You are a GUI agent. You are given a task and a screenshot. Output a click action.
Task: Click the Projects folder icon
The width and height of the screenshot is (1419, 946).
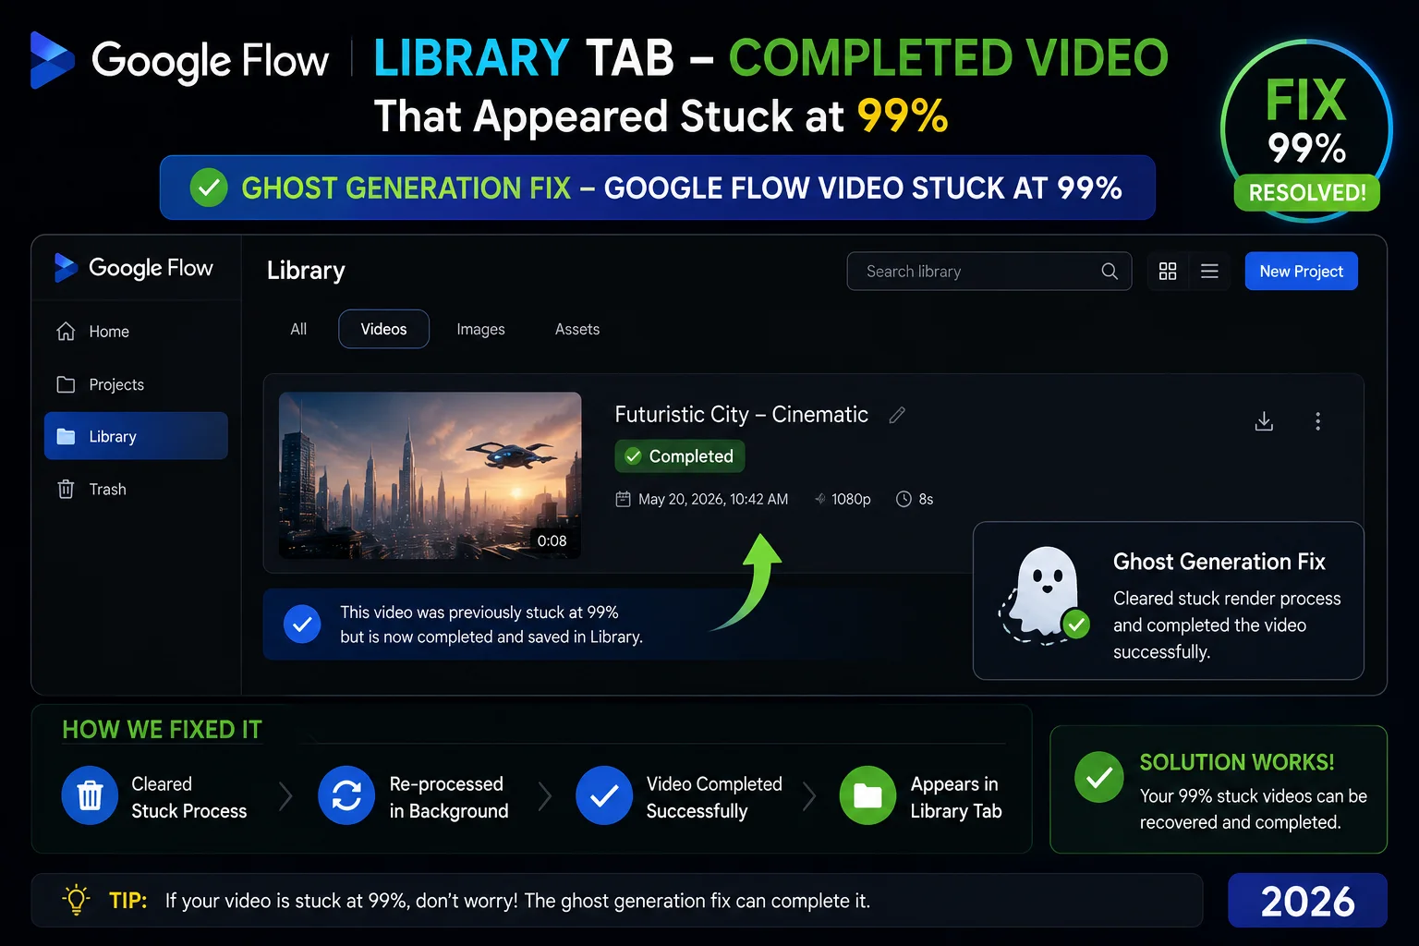click(x=66, y=384)
